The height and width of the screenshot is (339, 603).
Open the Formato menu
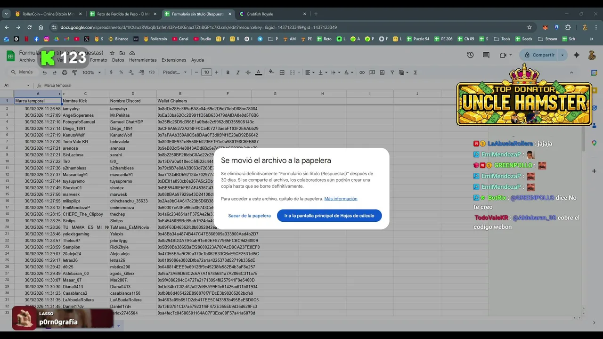98,60
